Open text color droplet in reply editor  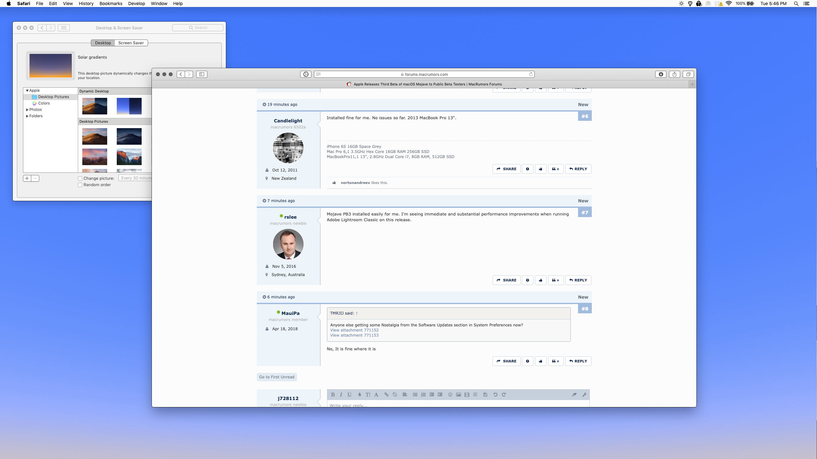click(x=360, y=395)
